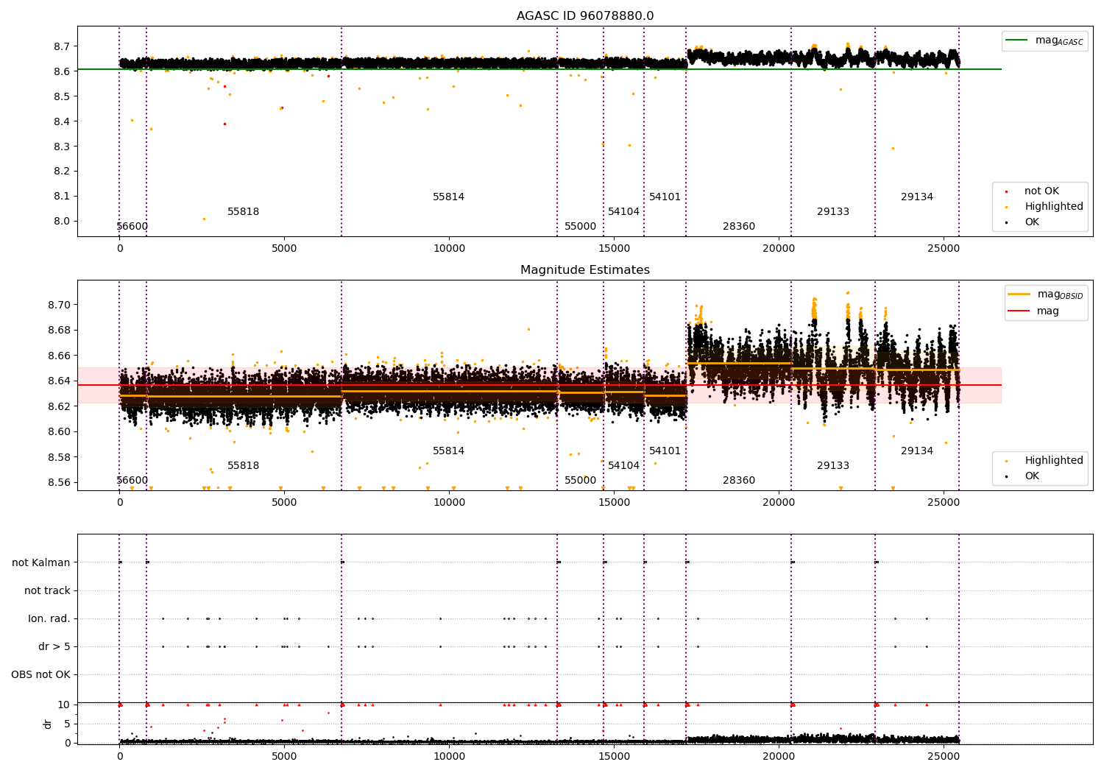This screenshot has width=1104, height=773.
Task: Click y-axis tick 8.7 in AGASC ID plot
Action: (x=62, y=46)
